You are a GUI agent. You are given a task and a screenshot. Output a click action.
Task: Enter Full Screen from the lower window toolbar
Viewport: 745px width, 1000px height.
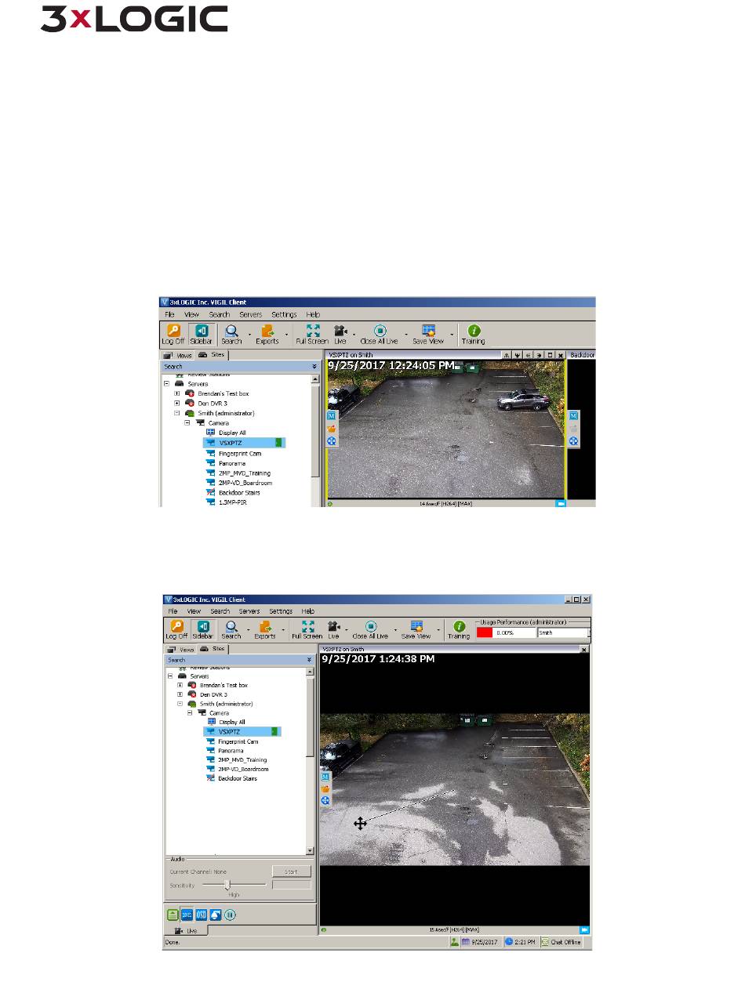(x=307, y=630)
